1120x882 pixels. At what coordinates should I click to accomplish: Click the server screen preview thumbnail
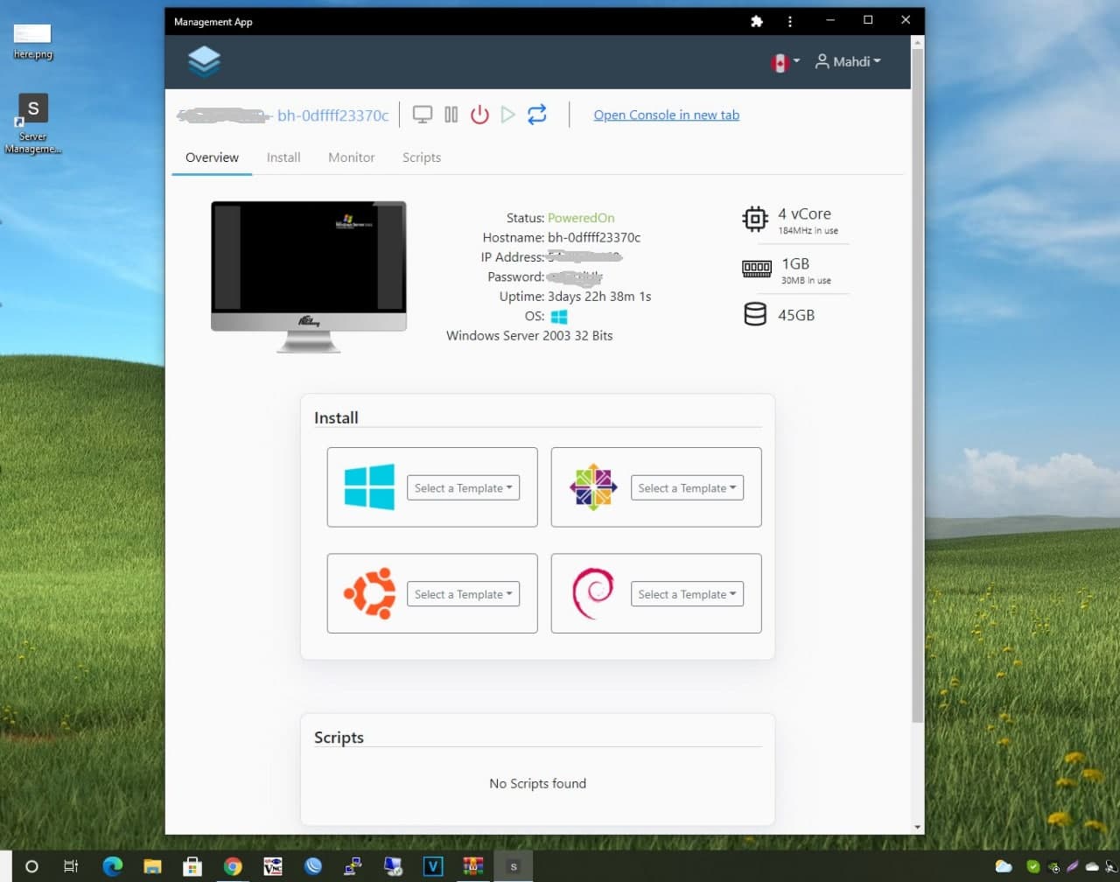(309, 257)
